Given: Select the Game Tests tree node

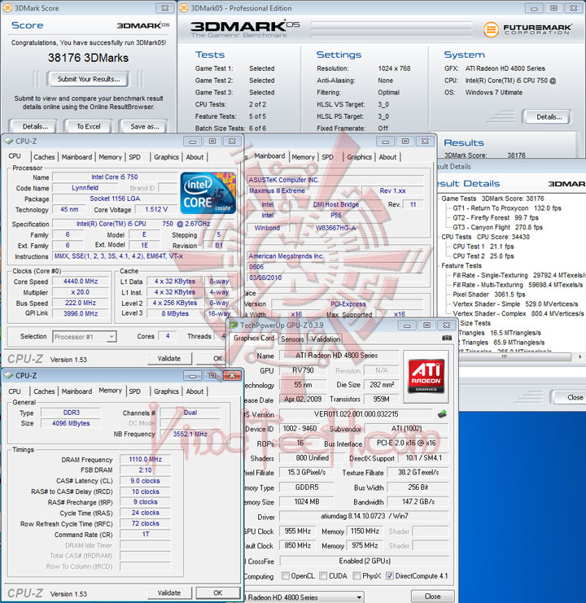Looking at the screenshot, I should (492, 199).
